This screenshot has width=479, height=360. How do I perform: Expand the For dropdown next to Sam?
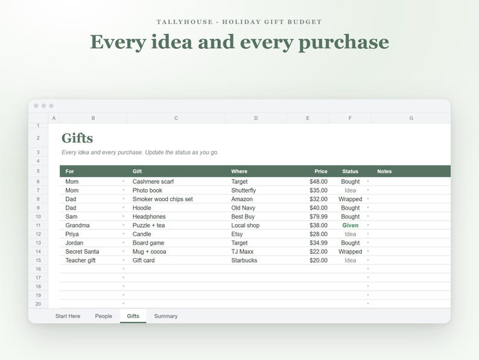pyautogui.click(x=124, y=217)
